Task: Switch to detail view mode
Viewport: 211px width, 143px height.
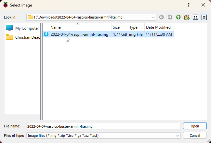Action: pos(204,17)
